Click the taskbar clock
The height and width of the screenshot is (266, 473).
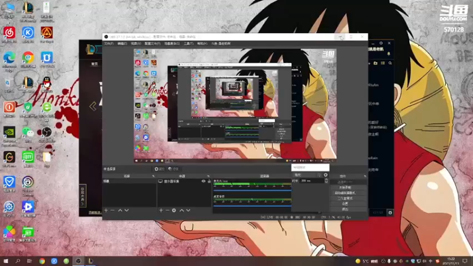(451, 261)
